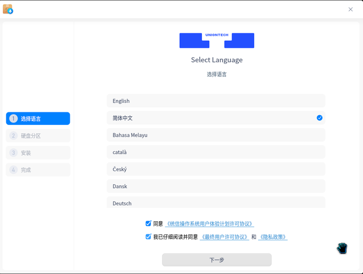Click the UnionTech logo
The width and height of the screenshot is (363, 274).
(217, 40)
